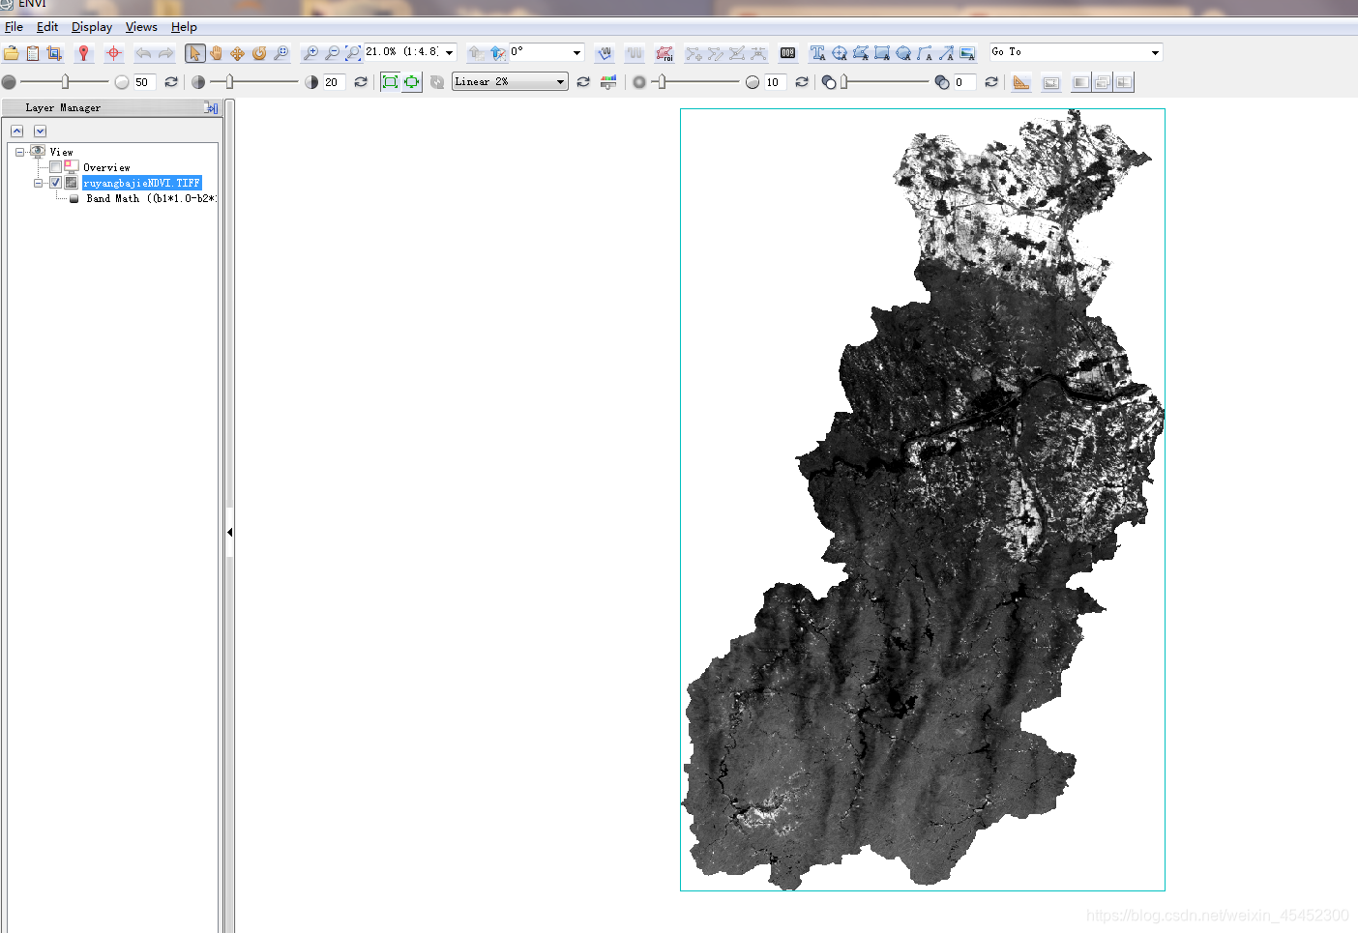Click the brightness slider handle

[66, 82]
